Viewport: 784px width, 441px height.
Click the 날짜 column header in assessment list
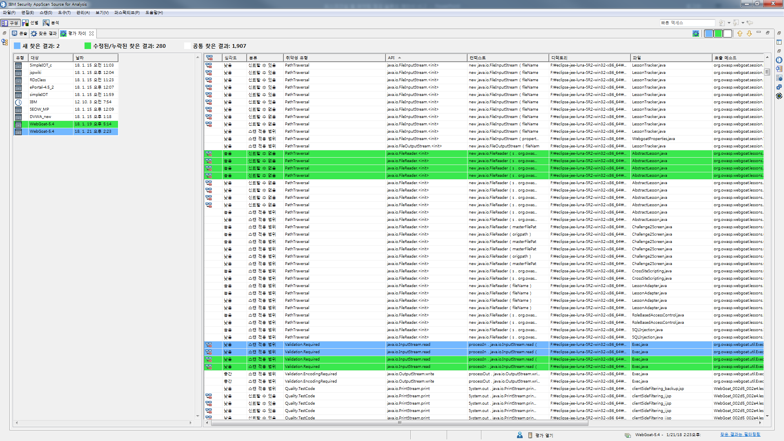pos(96,58)
